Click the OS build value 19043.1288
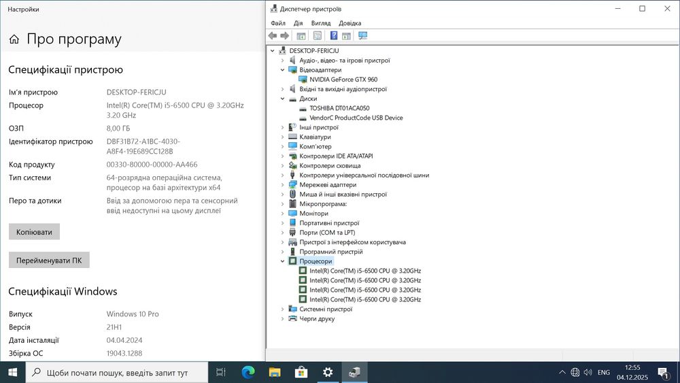 click(x=124, y=353)
